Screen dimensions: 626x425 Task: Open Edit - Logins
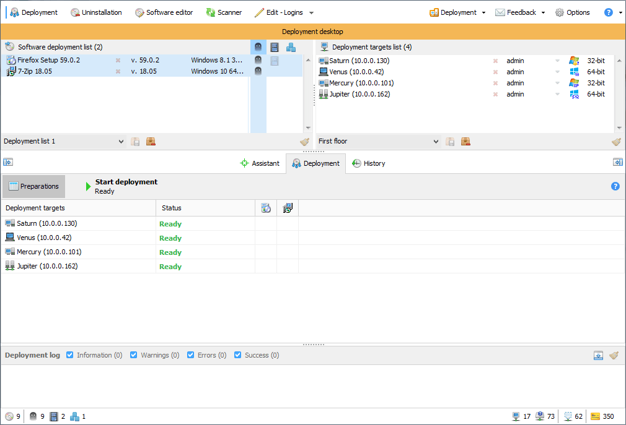[279, 12]
